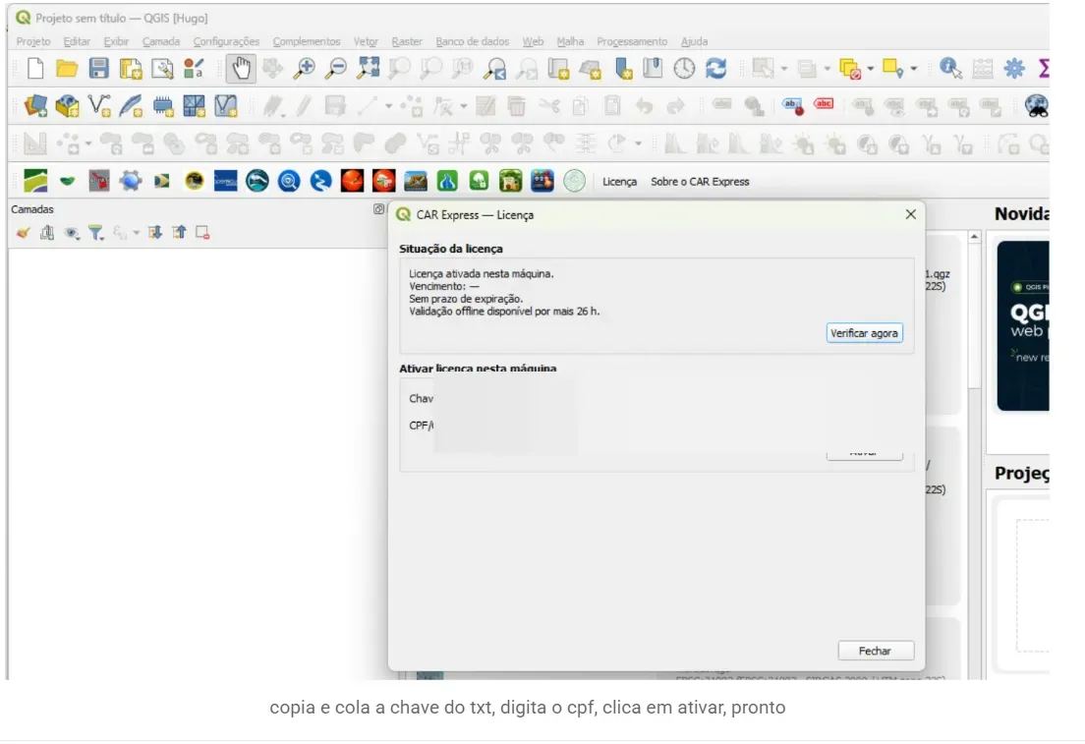
Task: Click the first CAR Express green landscape icon
Action: [x=35, y=181]
